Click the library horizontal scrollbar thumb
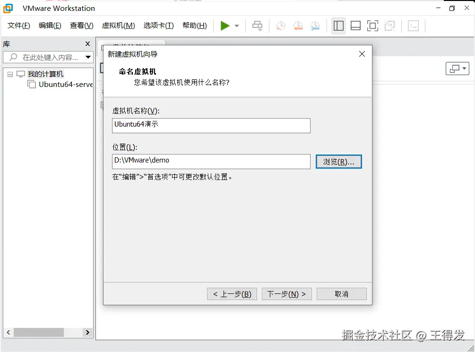Image resolution: width=475 pixels, height=352 pixels. point(39,332)
